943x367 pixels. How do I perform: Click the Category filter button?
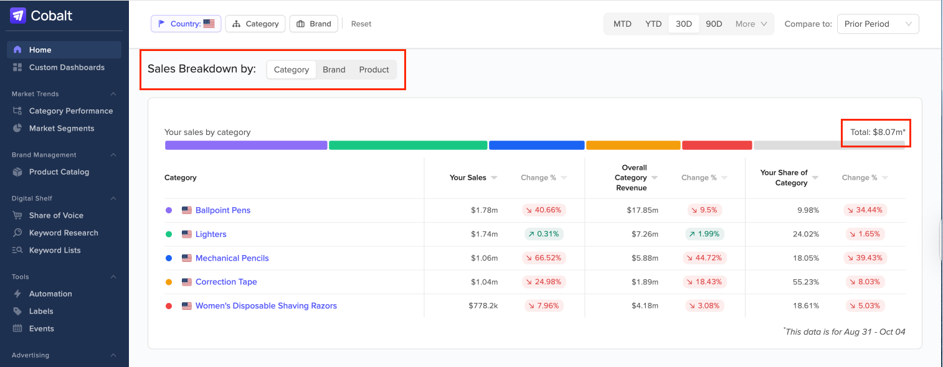coord(255,24)
